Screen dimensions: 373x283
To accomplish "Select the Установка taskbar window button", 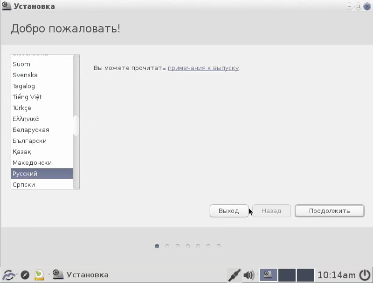I will click(81, 275).
